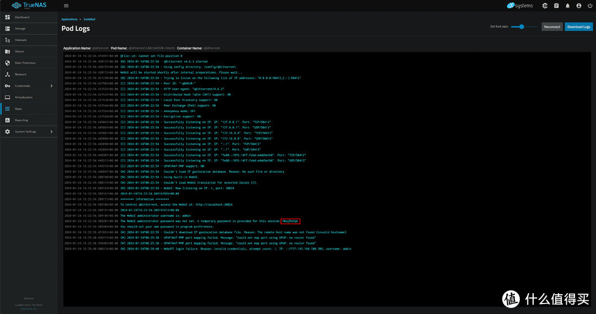Go to the Applications breadcrumb link
Viewport: 596px width, 314px height.
coord(69,19)
